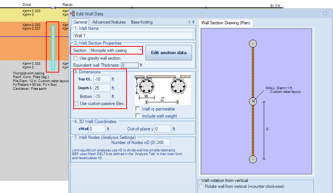The height and width of the screenshot is (193, 333).
Task: Enable Use custom passive Elev. checkbox
Action: click(x=76, y=103)
